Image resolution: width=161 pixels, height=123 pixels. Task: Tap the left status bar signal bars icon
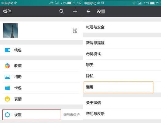(x=57, y=3)
